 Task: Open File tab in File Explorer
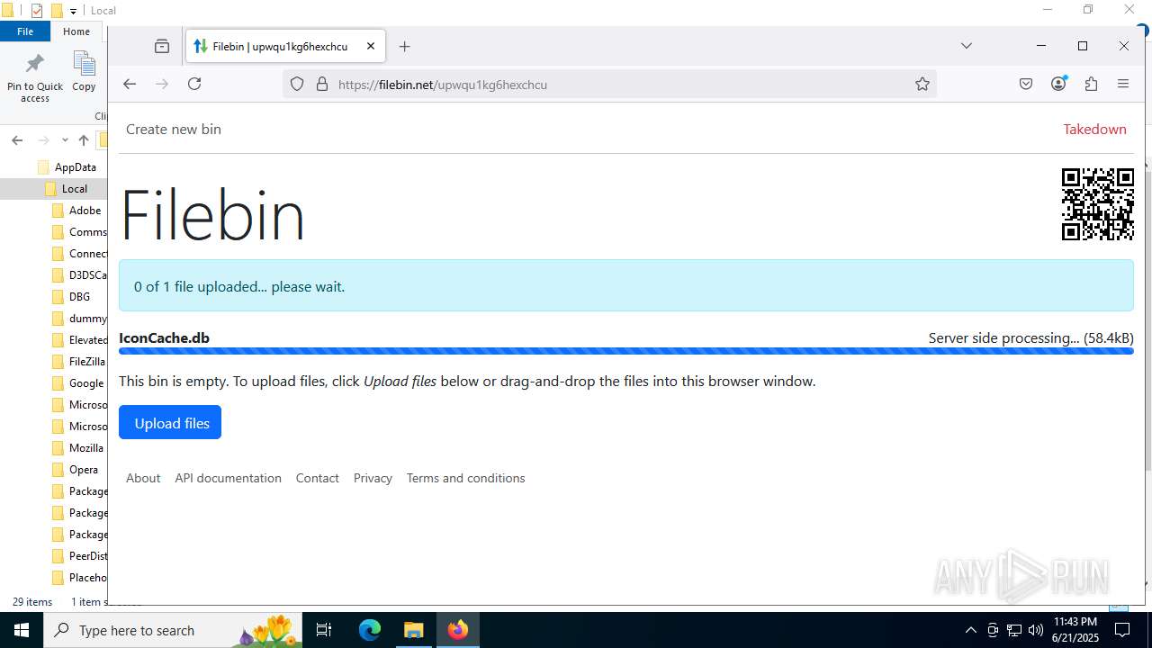(x=25, y=31)
